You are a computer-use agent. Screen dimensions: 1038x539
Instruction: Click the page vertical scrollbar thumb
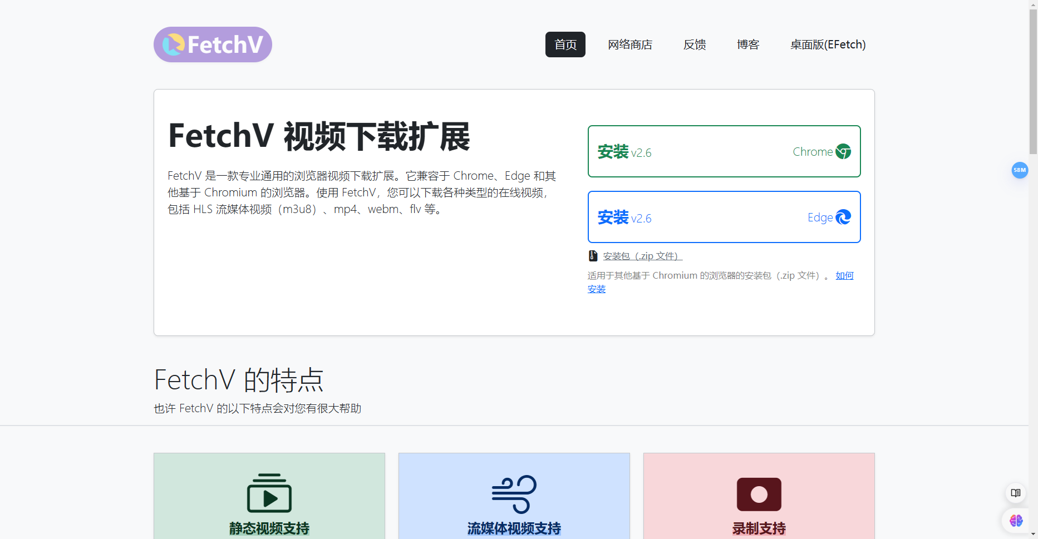click(1033, 82)
